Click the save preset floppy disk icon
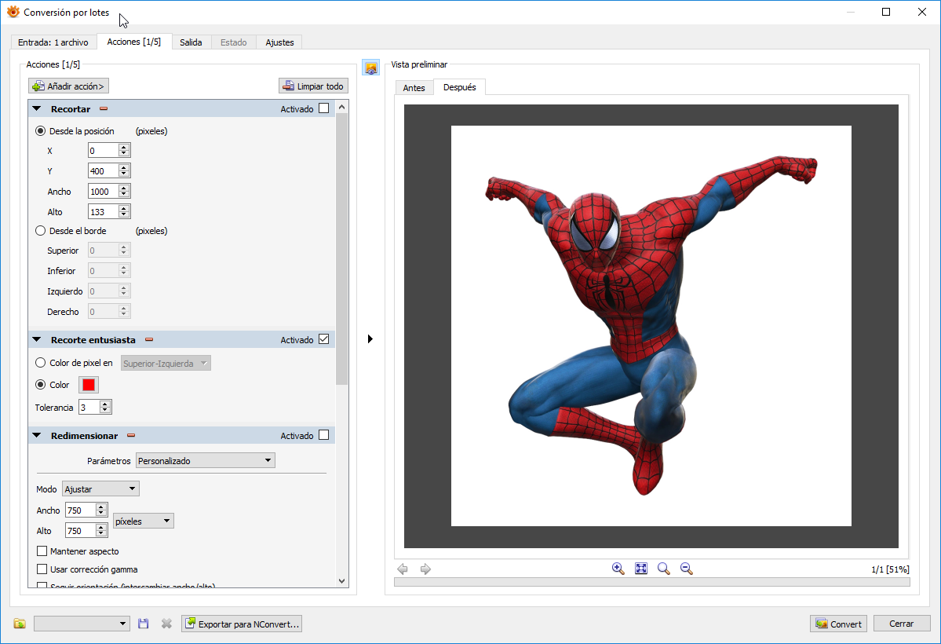This screenshot has width=941, height=644. (143, 624)
